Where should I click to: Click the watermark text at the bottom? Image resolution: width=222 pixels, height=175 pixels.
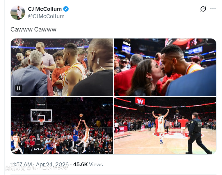(36, 168)
